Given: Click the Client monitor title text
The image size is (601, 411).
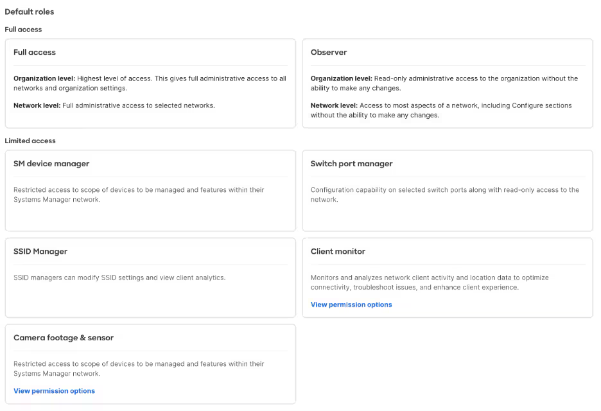Looking at the screenshot, I should click(x=338, y=252).
